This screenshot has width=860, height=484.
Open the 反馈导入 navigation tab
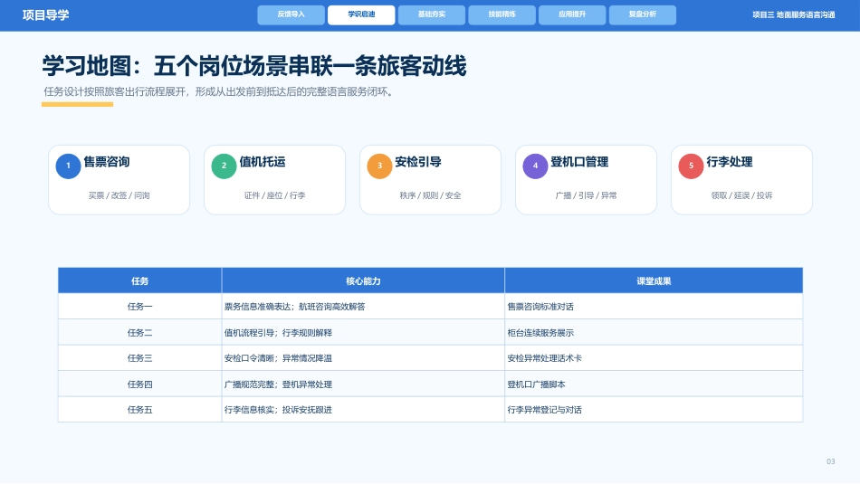tap(291, 14)
